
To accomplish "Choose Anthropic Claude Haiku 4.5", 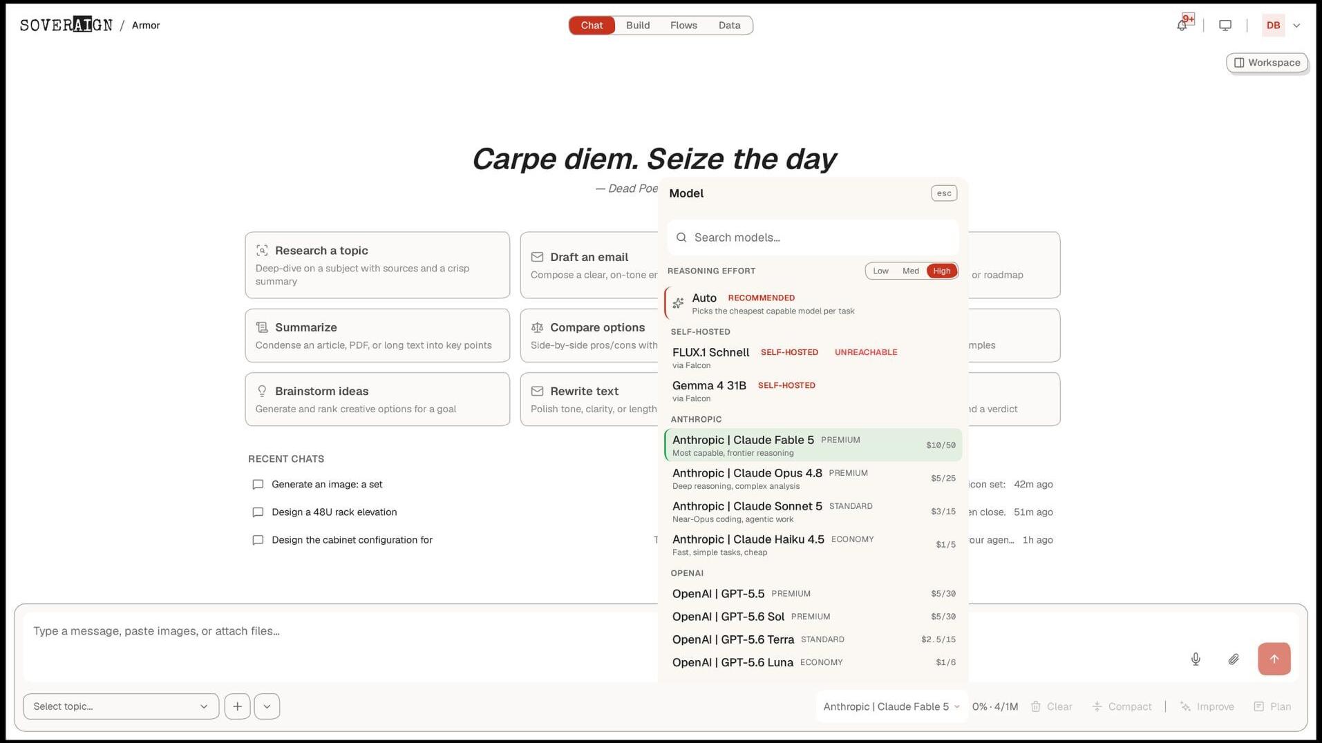I will (813, 545).
